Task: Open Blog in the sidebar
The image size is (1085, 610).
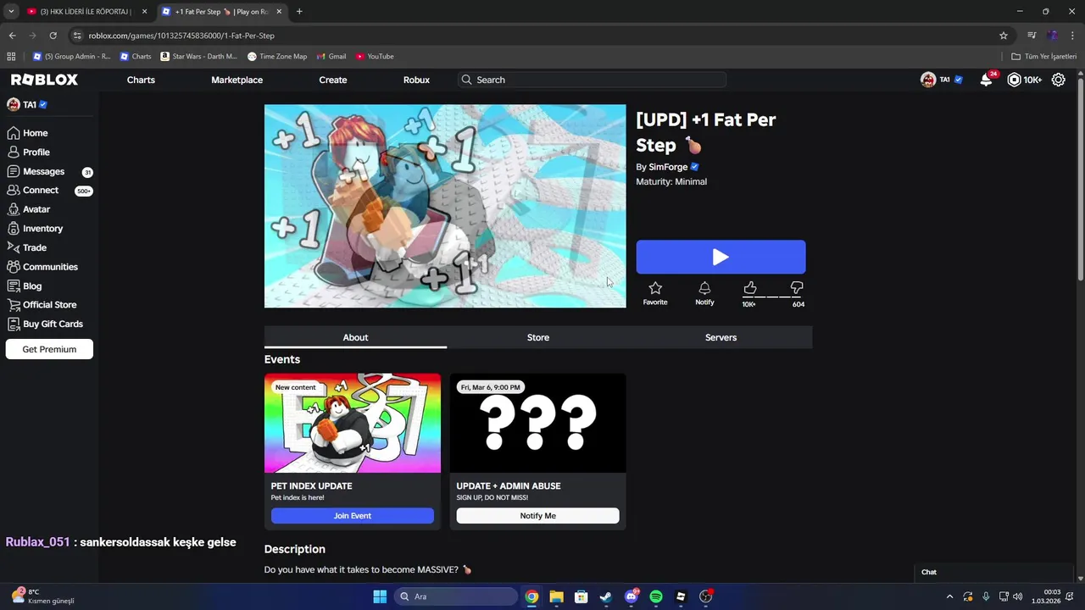Action: 25,286
